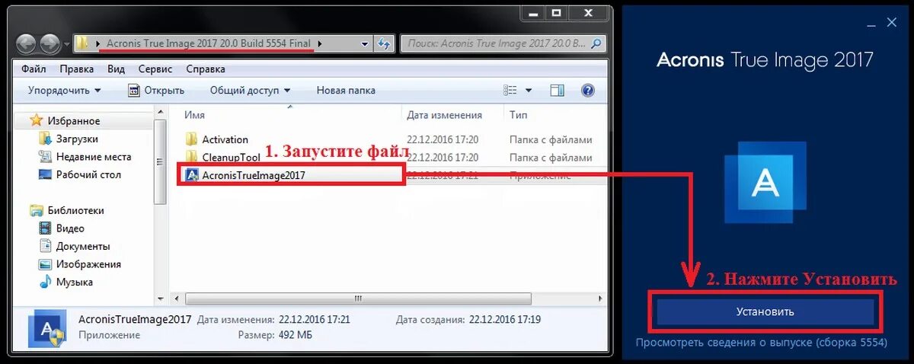Viewport: 914px width, 364px height.
Task: Click the Открыть toolbar button
Action: pos(155,90)
